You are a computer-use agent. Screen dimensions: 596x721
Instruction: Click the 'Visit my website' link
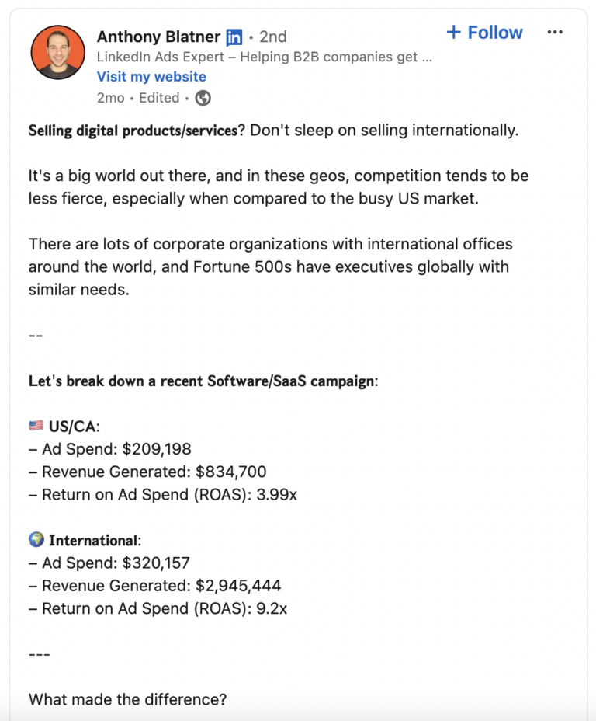(x=151, y=76)
